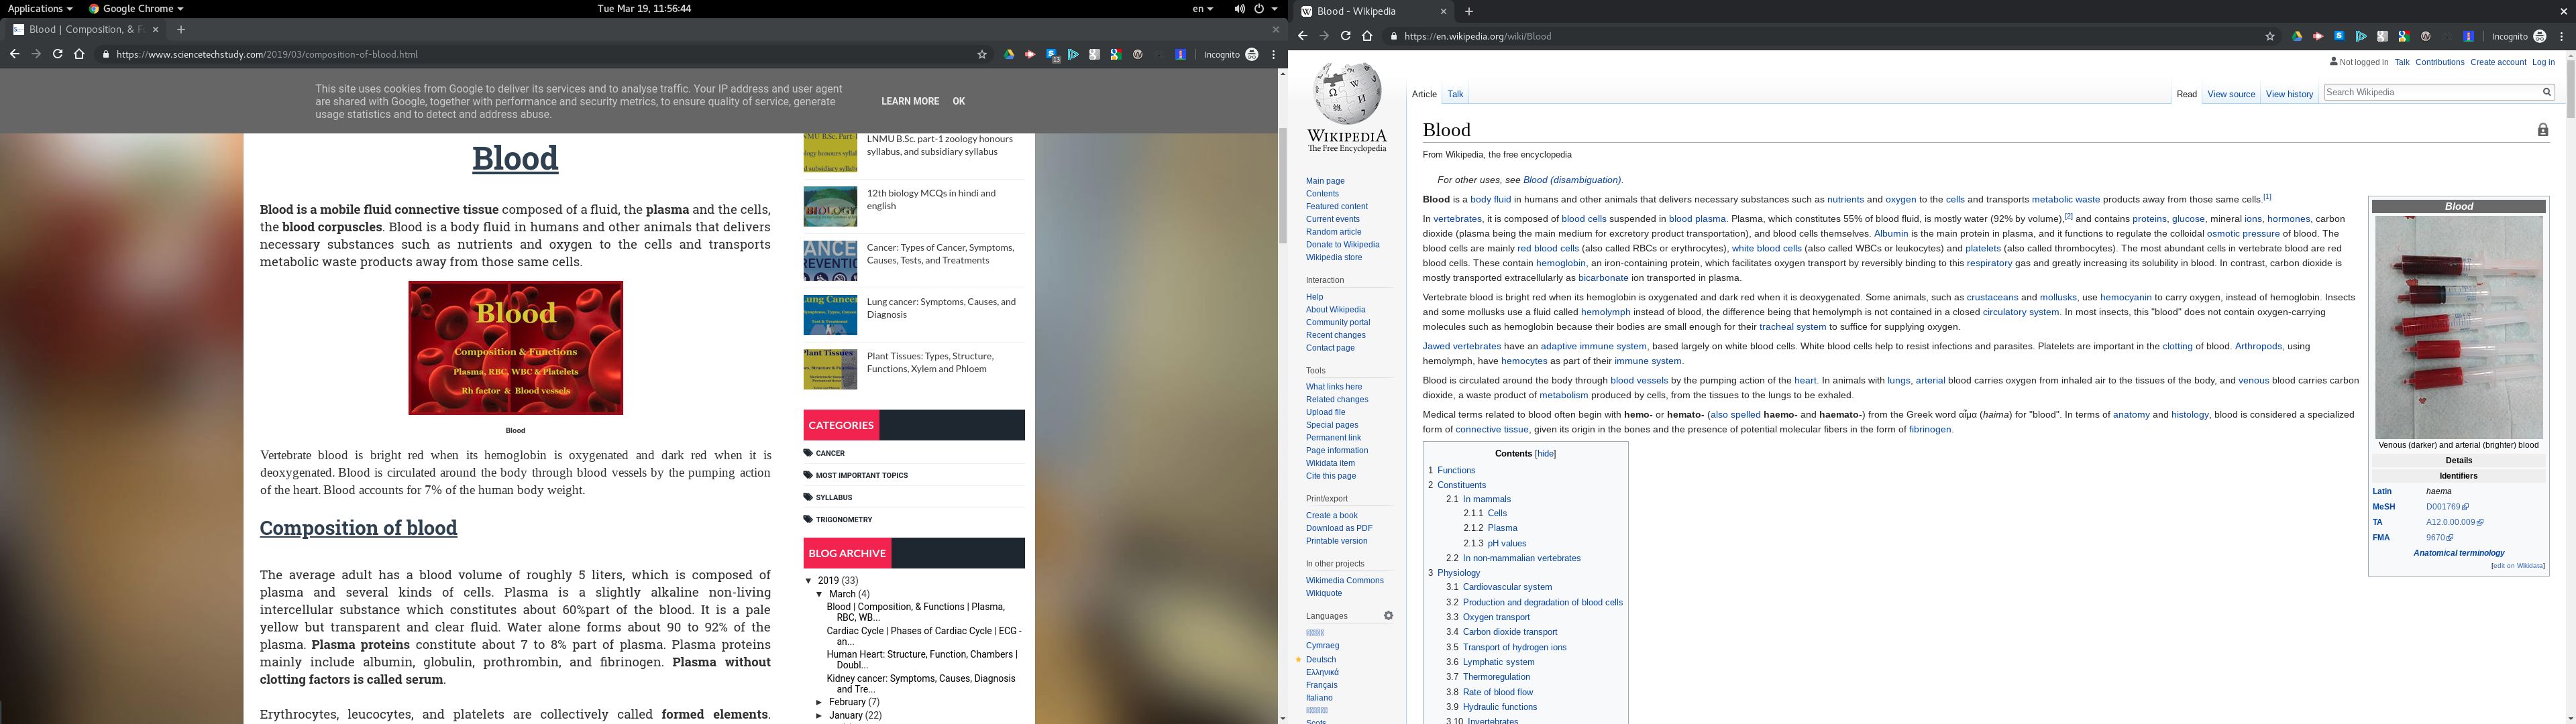Screen dimensions: 2576x724
Task: Select the Article tab on Wikipedia
Action: click(x=1424, y=94)
